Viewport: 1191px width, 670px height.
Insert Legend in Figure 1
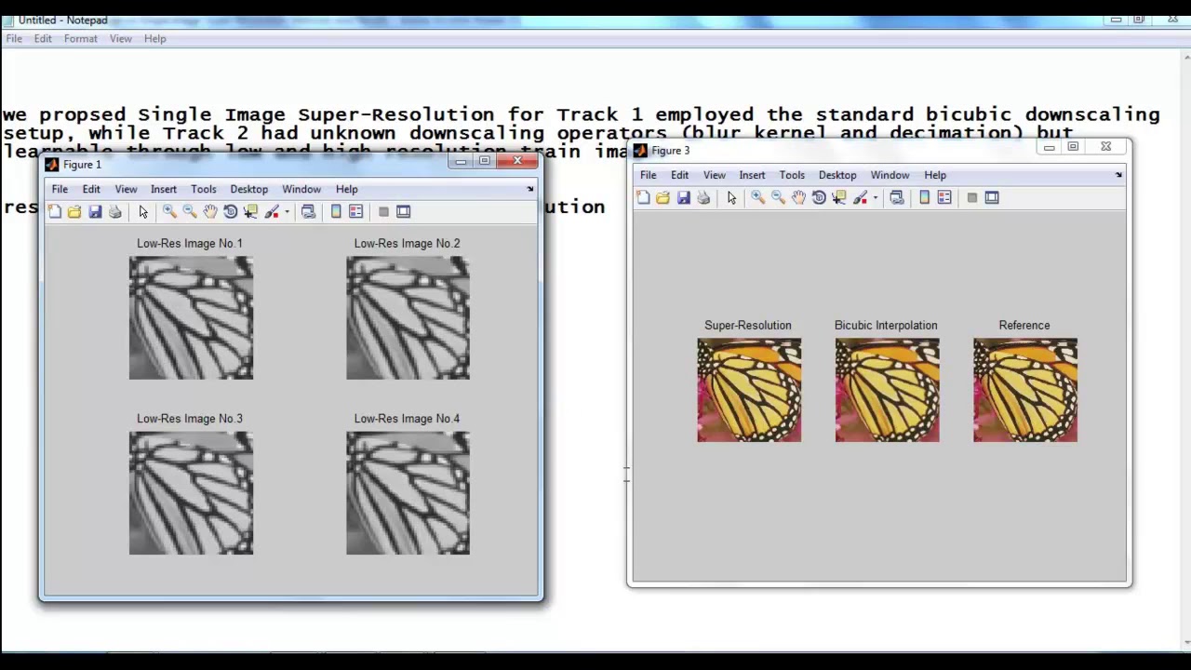click(x=356, y=212)
